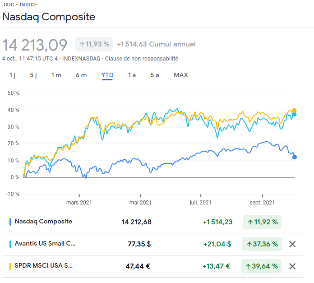Click the 11,93 % change badge
The height and width of the screenshot is (283, 314).
tap(94, 44)
